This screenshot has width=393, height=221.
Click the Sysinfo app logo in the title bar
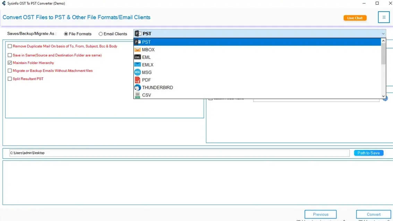click(4, 3)
